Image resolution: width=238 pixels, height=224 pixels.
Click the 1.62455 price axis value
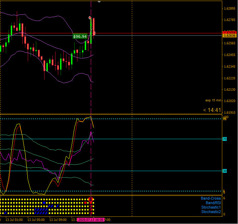tap(230, 55)
